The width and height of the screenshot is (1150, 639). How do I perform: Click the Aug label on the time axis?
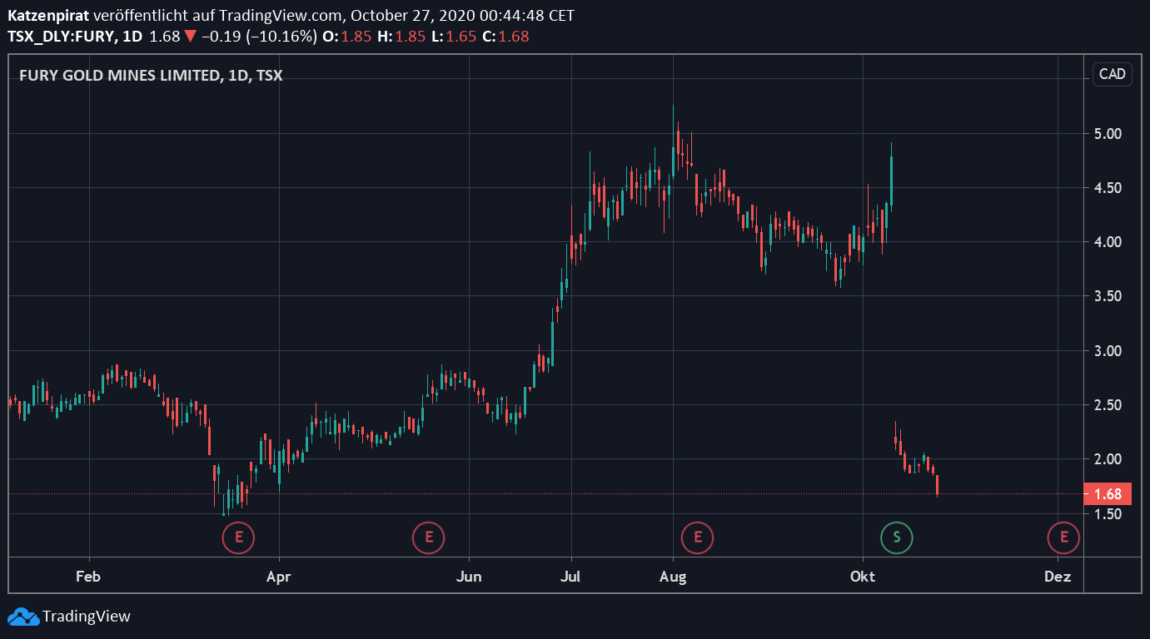click(673, 577)
